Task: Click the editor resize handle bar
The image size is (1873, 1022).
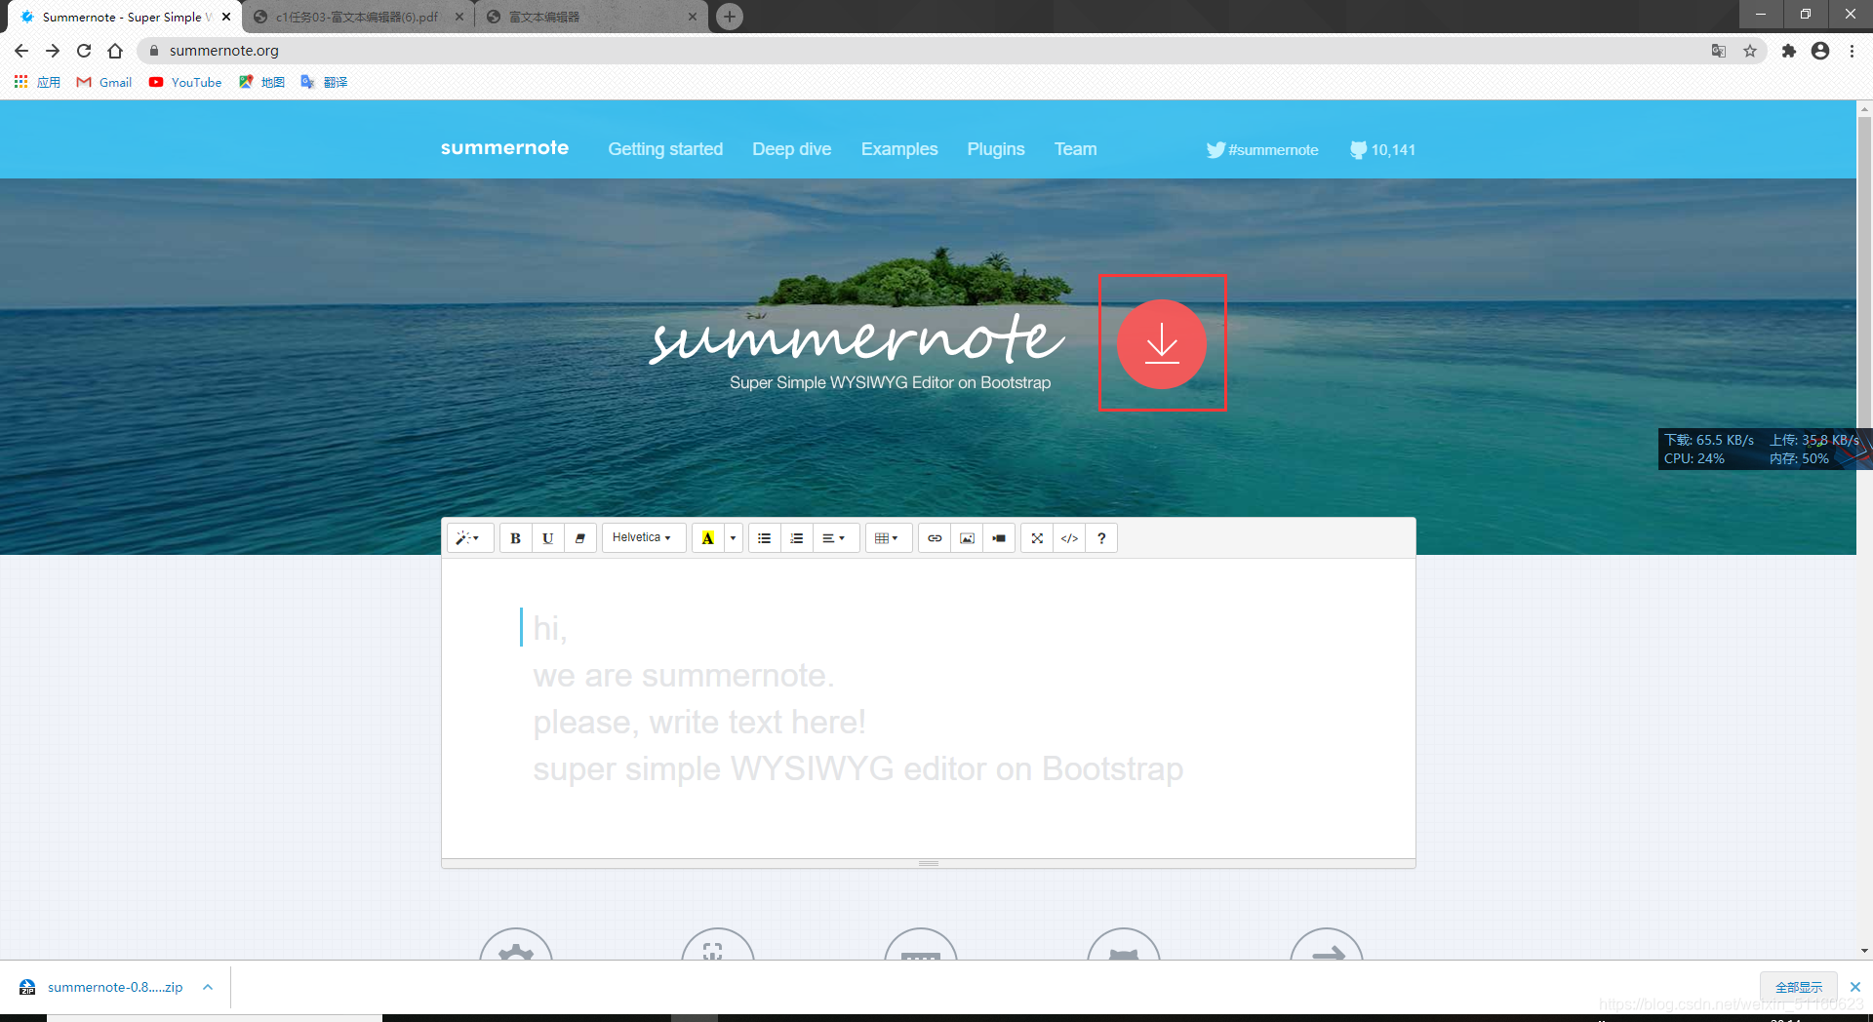Action: 928,863
